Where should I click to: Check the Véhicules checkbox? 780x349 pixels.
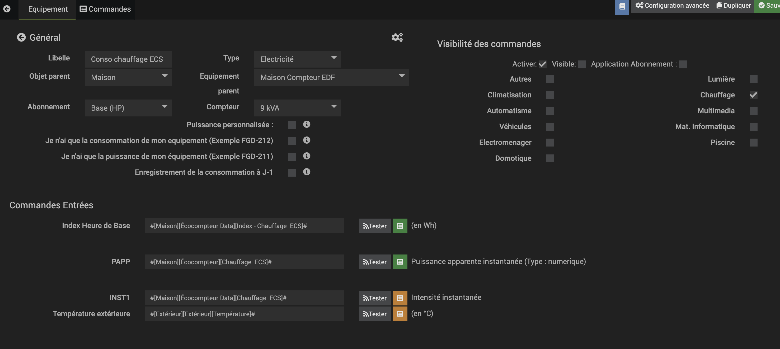(550, 126)
